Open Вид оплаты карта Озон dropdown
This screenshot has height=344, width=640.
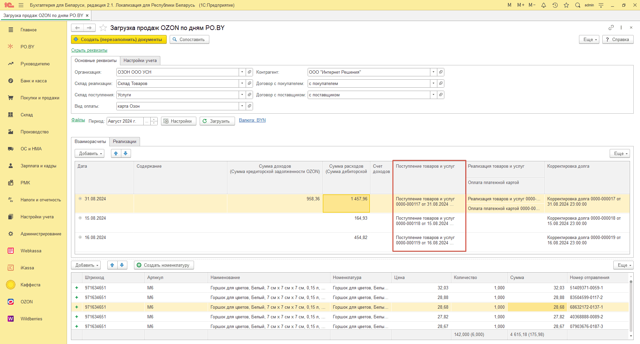point(242,106)
